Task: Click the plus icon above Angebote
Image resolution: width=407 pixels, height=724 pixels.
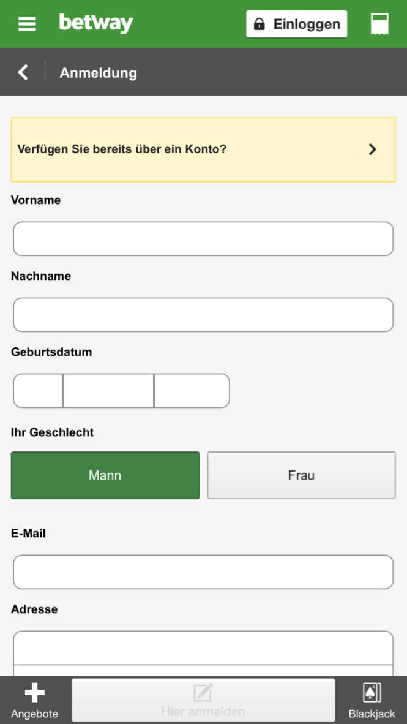Action: (34, 693)
